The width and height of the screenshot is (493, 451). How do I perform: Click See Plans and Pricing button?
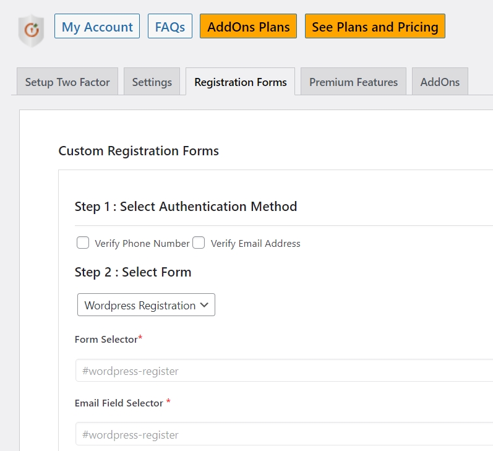click(x=375, y=27)
